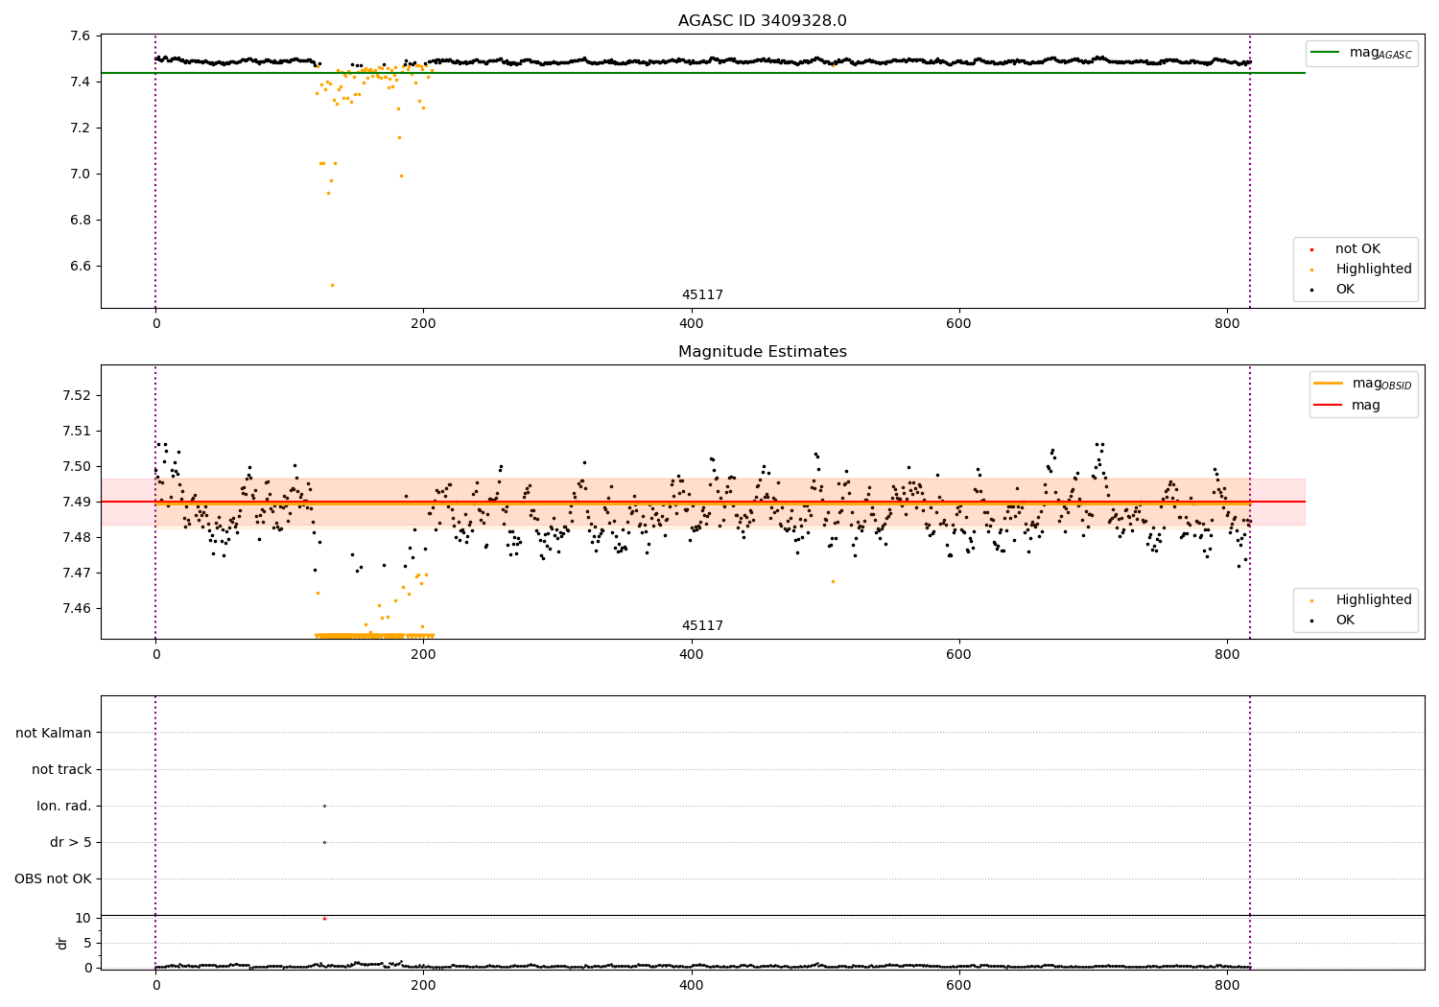Click the red "mag" legend entry
Viewport: 1439px width, 1007px height.
coord(1347,405)
